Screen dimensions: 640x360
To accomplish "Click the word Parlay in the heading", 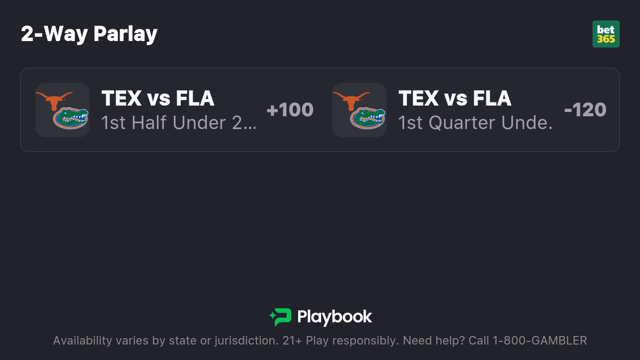I will [125, 34].
